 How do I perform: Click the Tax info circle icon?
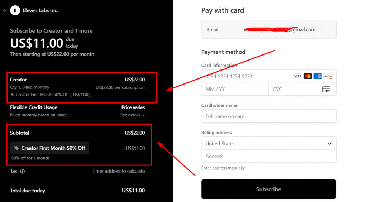(23, 172)
